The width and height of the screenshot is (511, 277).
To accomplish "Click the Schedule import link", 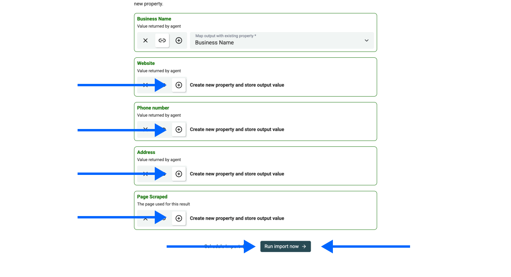I will pyautogui.click(x=222, y=247).
